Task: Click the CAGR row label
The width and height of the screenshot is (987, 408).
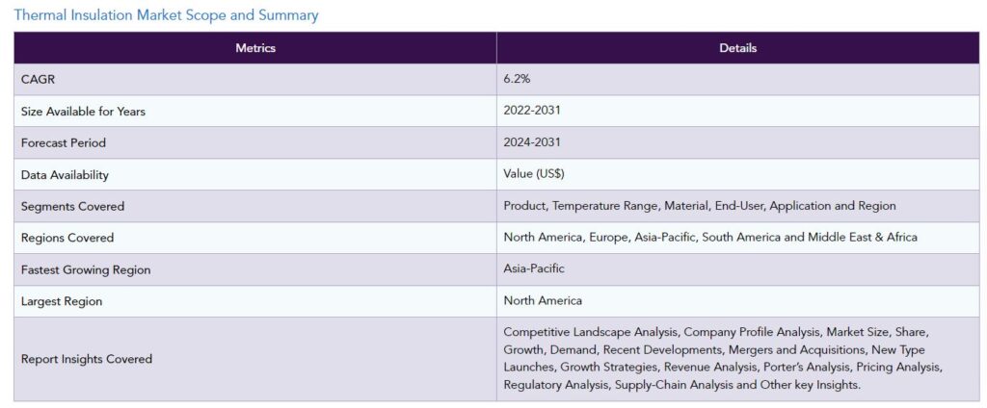Action: 36,80
